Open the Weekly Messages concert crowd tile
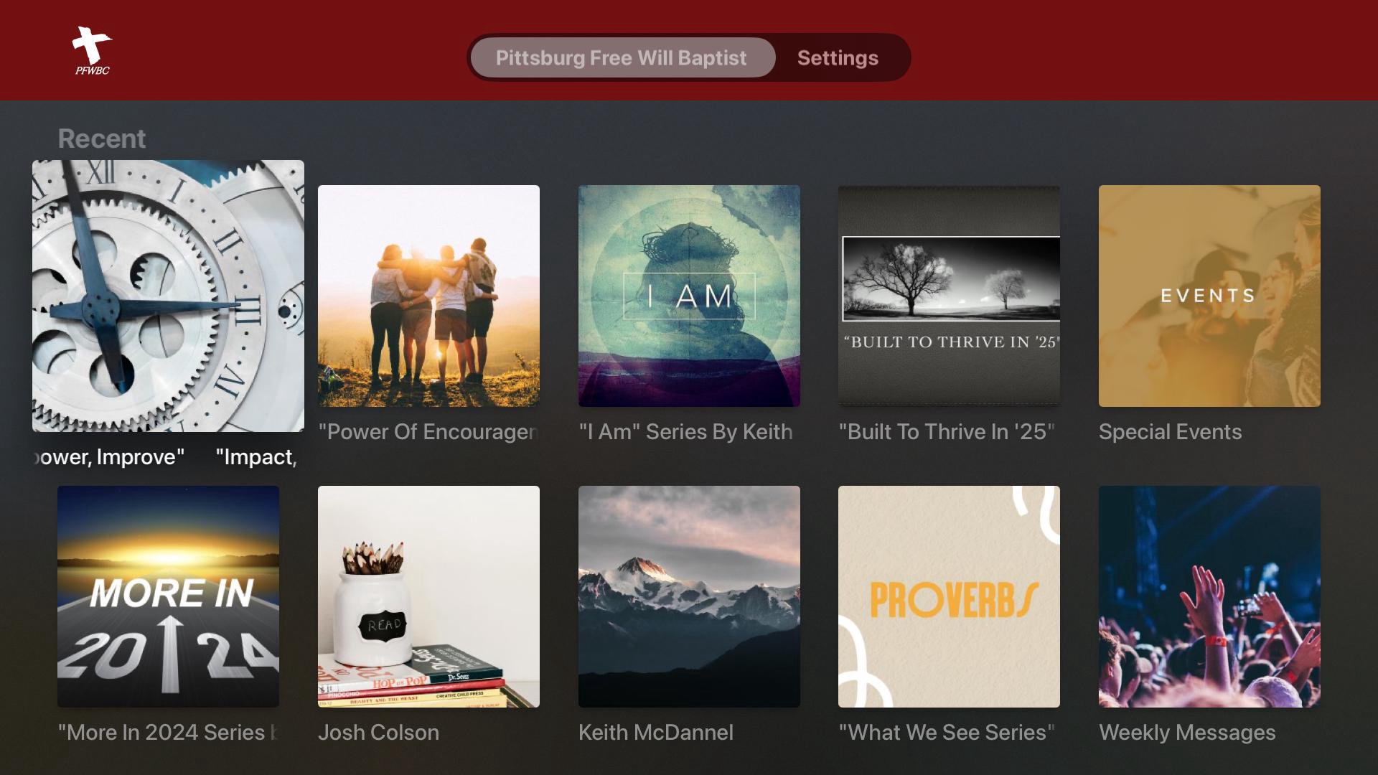This screenshot has height=775, width=1378. click(1209, 596)
